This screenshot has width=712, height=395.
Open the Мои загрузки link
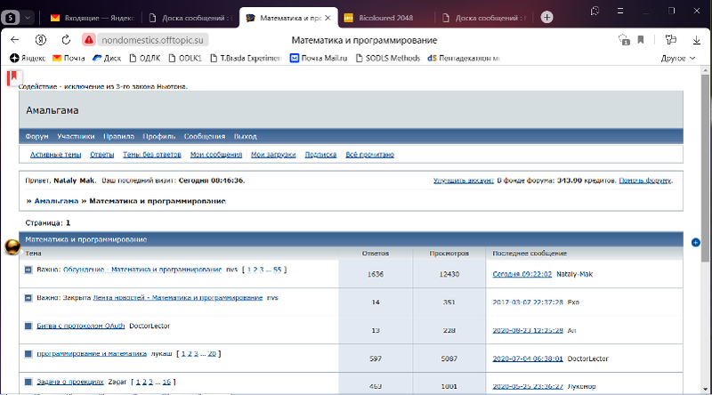[273, 155]
